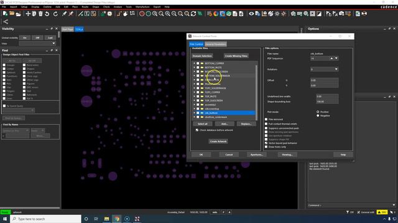Enable Suppress unconnected pads checkbox
The image size is (398, 223).
point(266,128)
